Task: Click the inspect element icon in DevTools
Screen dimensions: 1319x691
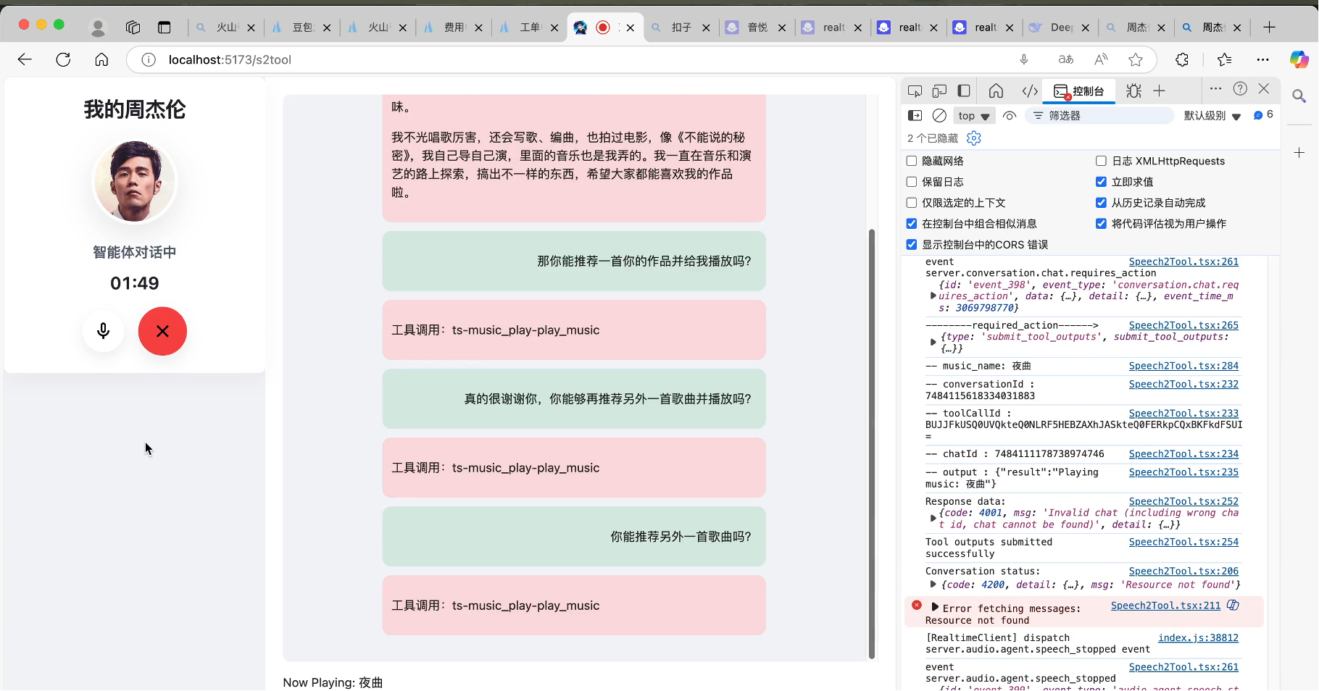Action: point(915,91)
